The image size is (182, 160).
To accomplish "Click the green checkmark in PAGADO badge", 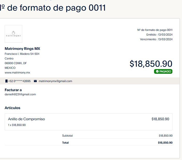I will 157,71.
